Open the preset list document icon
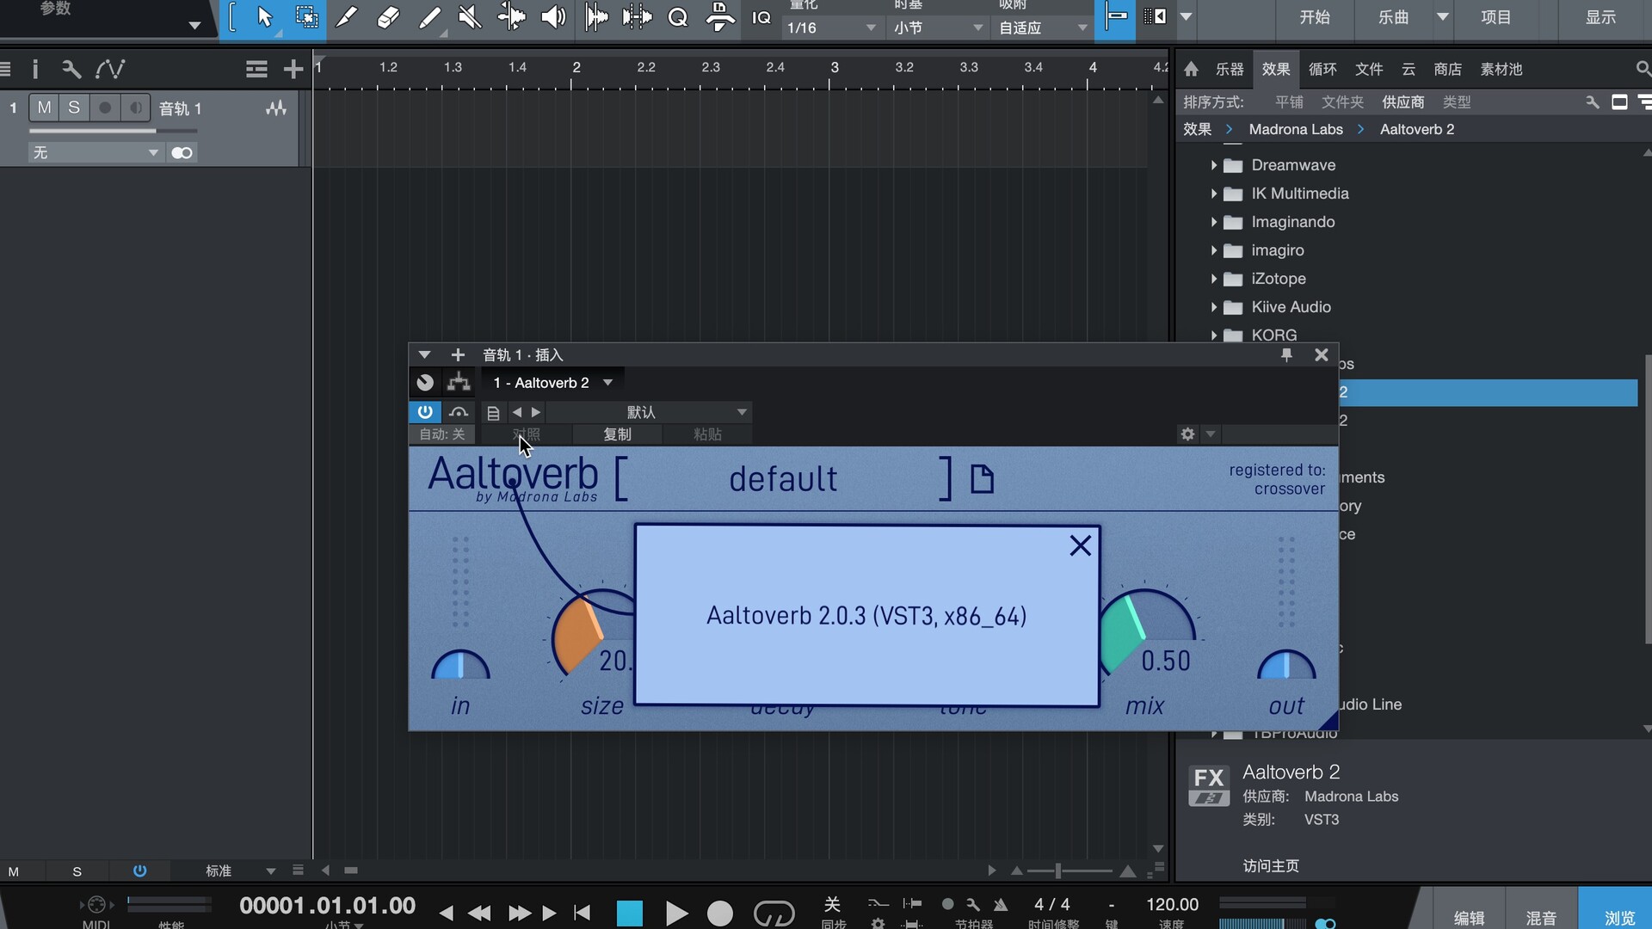Screen dimensions: 1652x929 (x=493, y=413)
